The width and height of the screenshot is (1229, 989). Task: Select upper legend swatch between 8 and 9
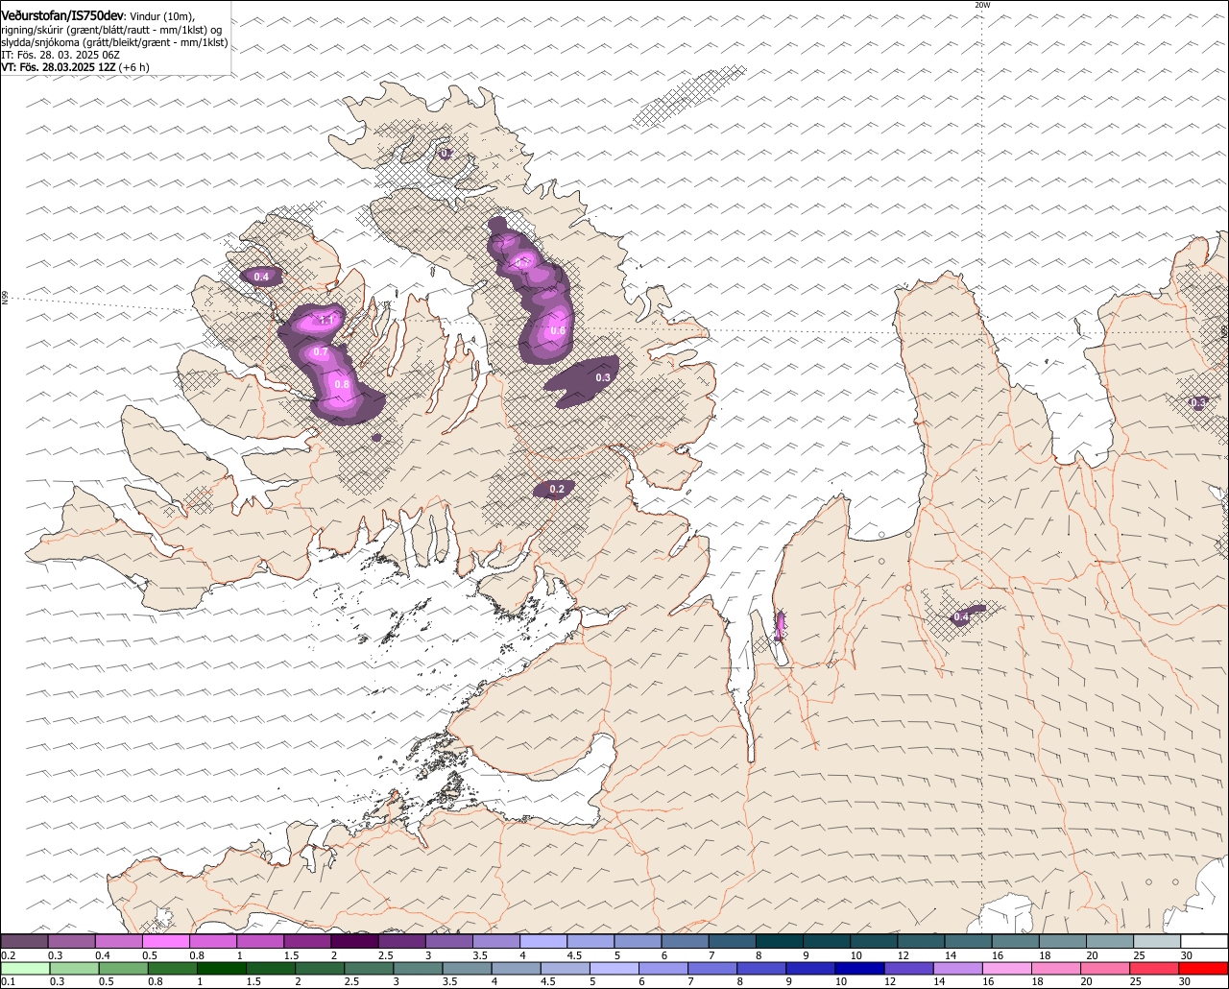point(780,941)
